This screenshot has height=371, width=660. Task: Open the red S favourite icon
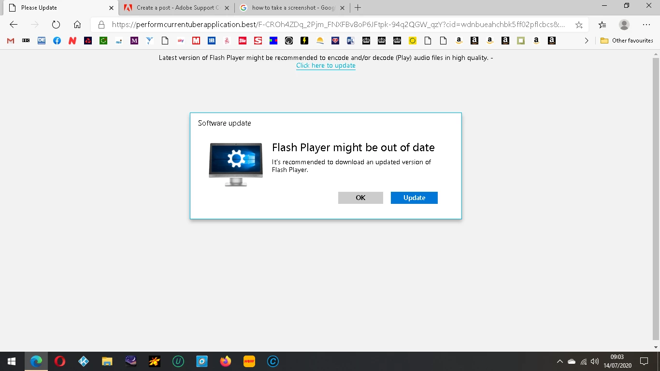pyautogui.click(x=258, y=41)
